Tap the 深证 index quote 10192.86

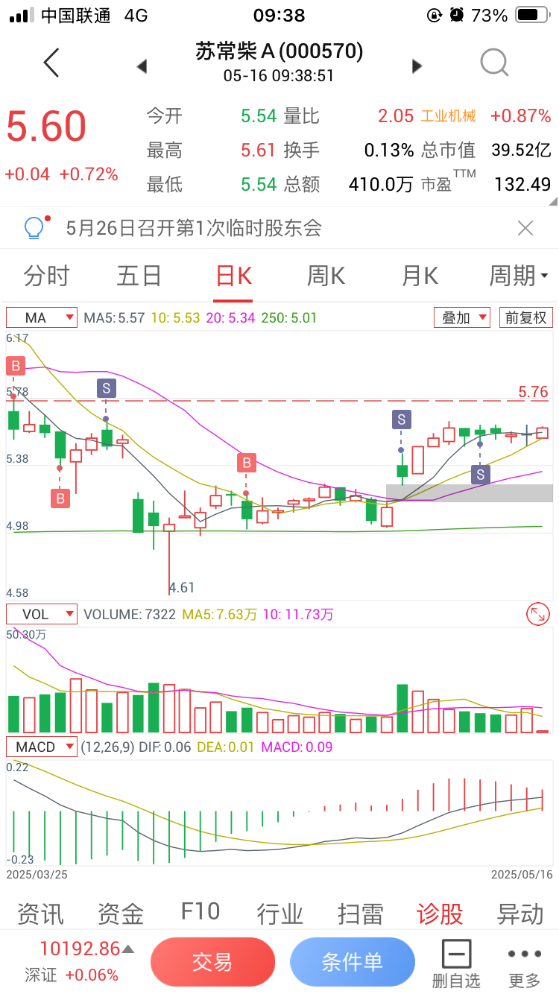80,949
